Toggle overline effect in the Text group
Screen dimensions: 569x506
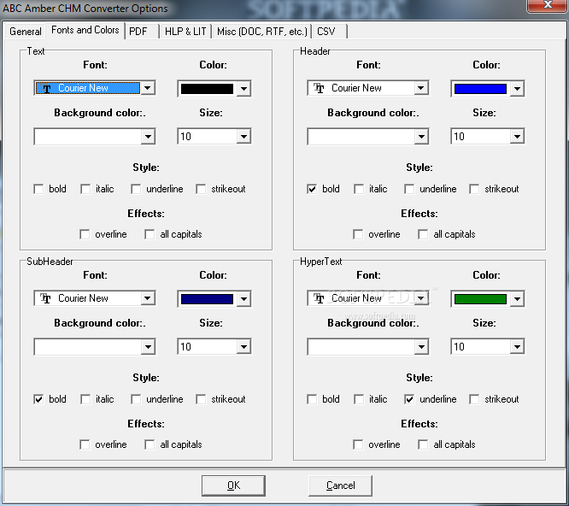(x=85, y=234)
